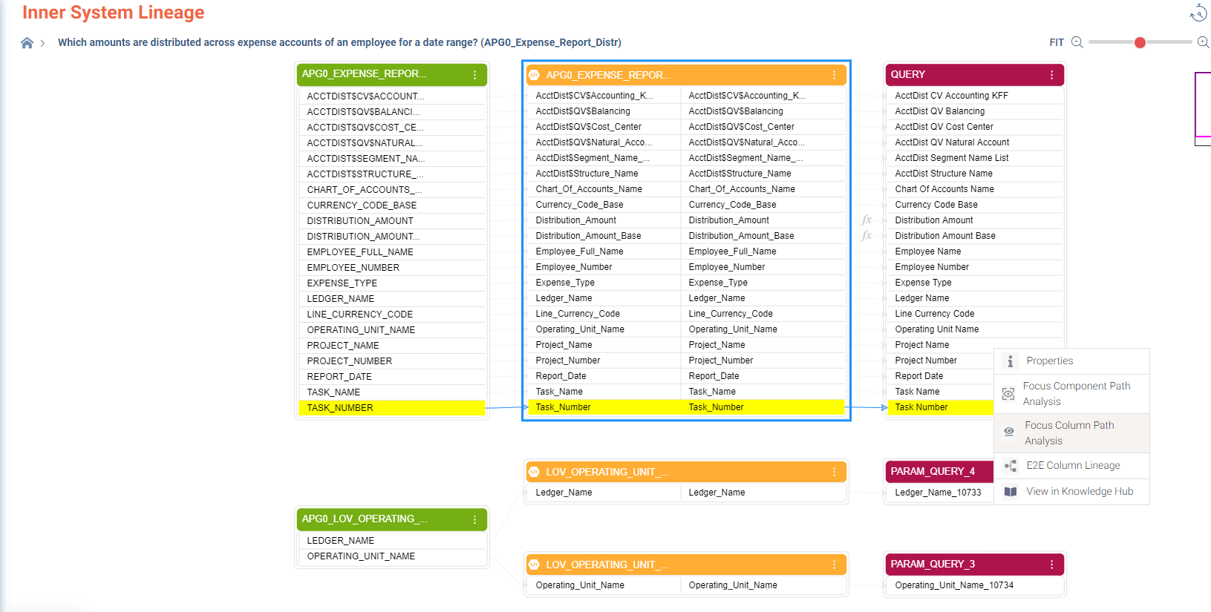This screenshot has height=612, width=1211.
Task: Open the PARAM_QUERY_3 node three-dot menu
Action: click(x=1051, y=565)
